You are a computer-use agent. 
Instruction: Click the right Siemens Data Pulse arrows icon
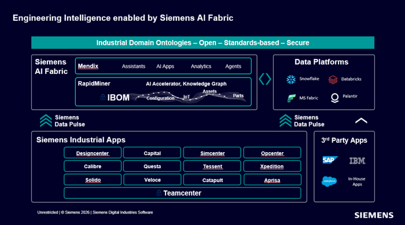[285, 121]
